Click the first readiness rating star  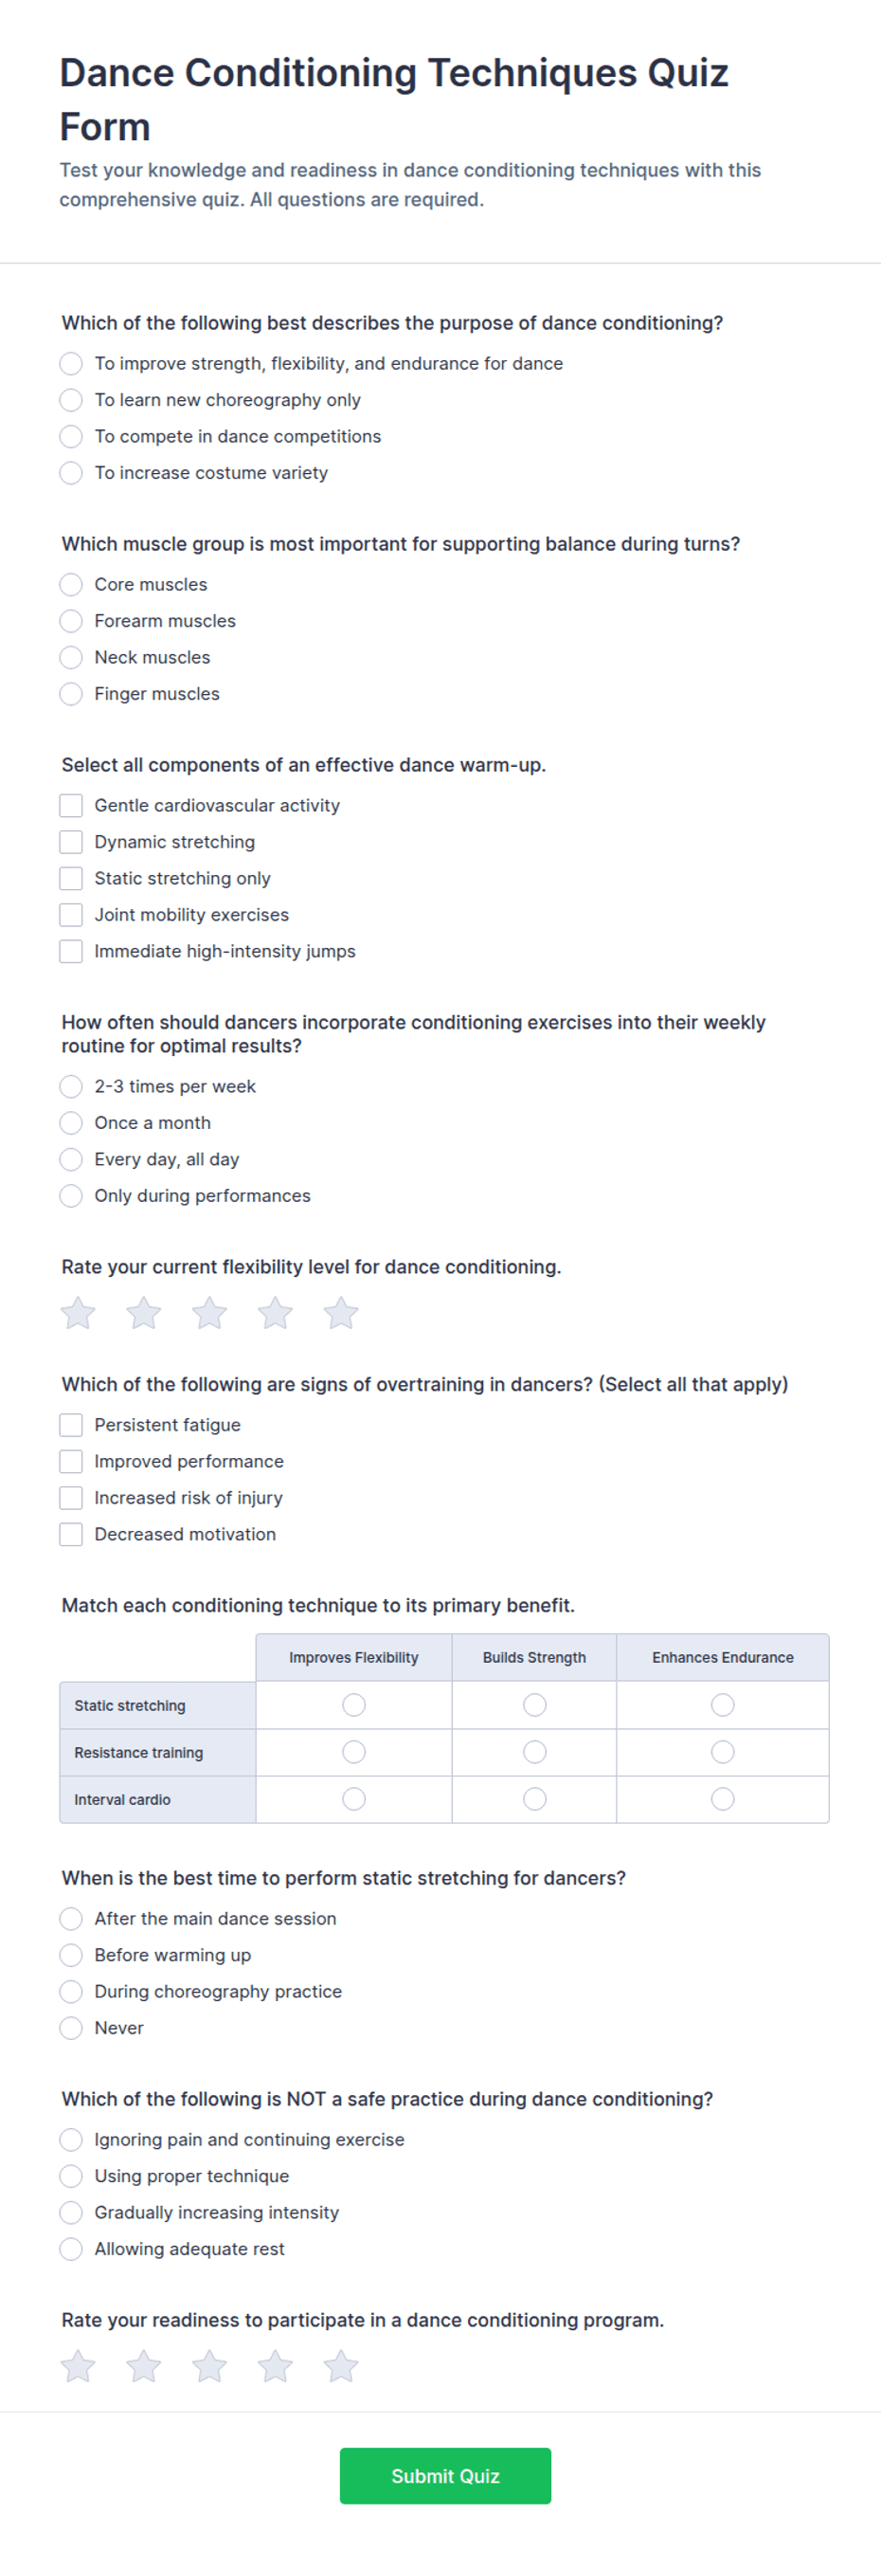pyautogui.click(x=79, y=2367)
